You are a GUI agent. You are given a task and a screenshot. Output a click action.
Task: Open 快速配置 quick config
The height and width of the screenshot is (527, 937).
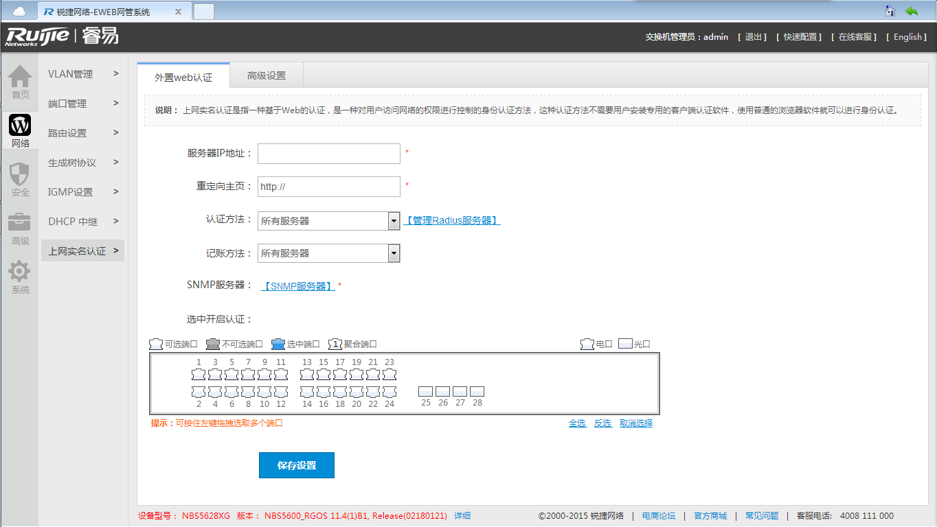pos(800,37)
